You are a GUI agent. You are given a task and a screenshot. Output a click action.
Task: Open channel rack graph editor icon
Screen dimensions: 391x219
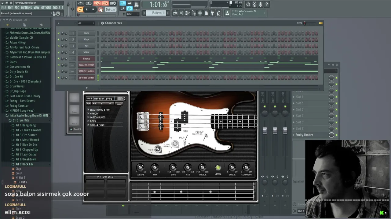(x=321, y=23)
